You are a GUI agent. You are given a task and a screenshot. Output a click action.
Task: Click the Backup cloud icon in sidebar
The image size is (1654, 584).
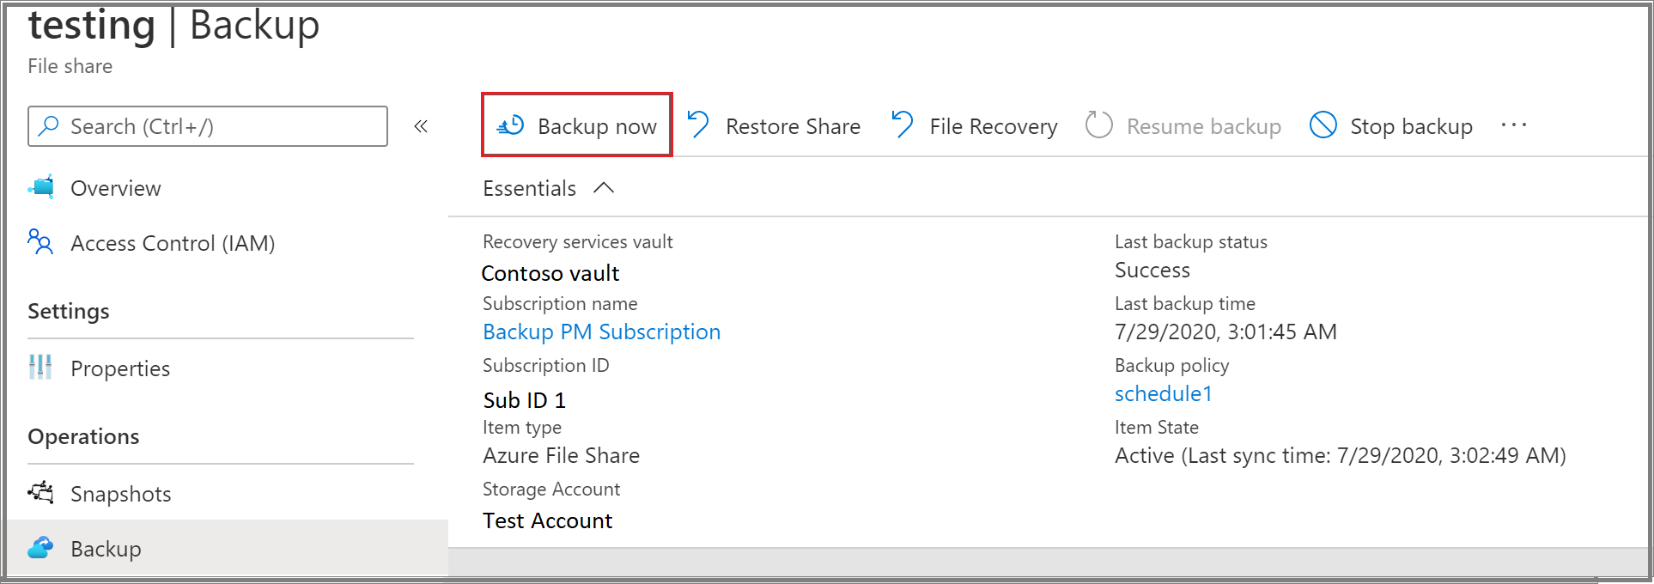tap(40, 548)
